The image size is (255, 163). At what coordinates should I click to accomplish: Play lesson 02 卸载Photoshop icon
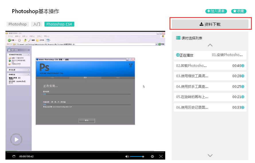[243, 66]
